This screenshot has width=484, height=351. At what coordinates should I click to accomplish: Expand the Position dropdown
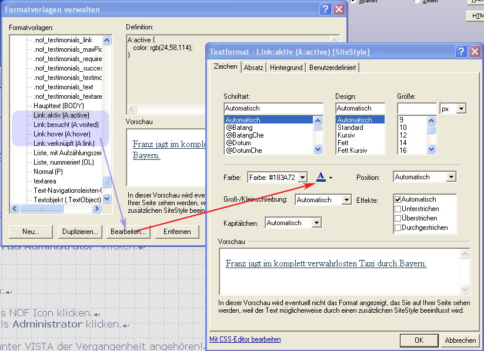(450, 177)
